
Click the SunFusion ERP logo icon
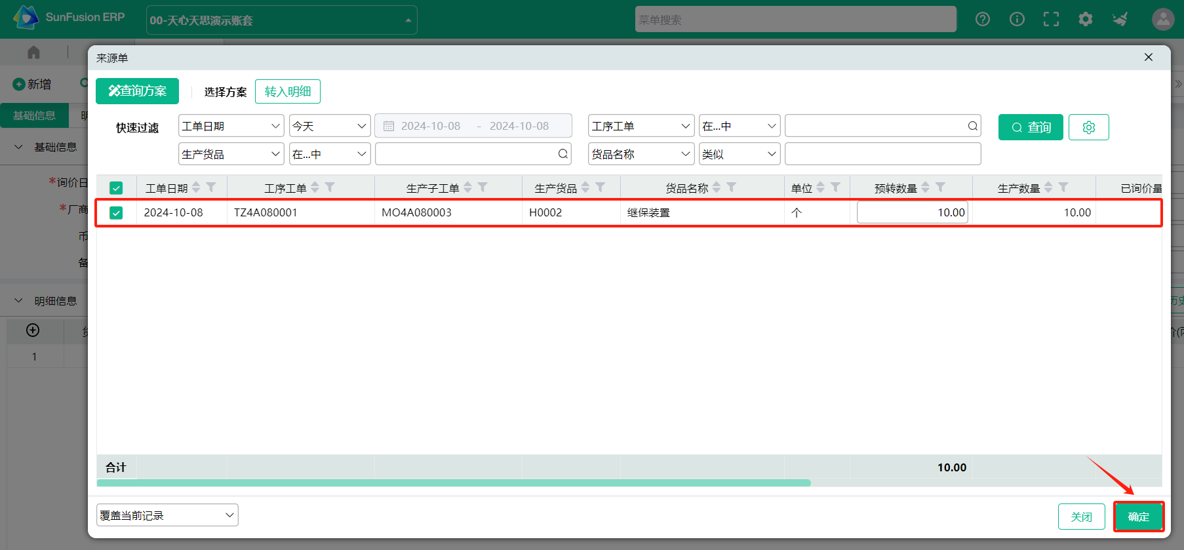pyautogui.click(x=26, y=18)
